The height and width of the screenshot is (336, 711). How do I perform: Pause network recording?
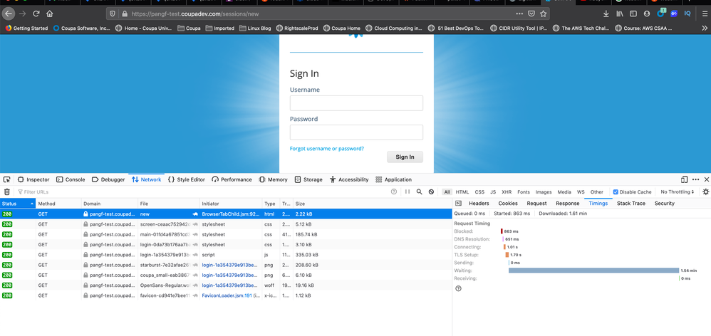(408, 192)
